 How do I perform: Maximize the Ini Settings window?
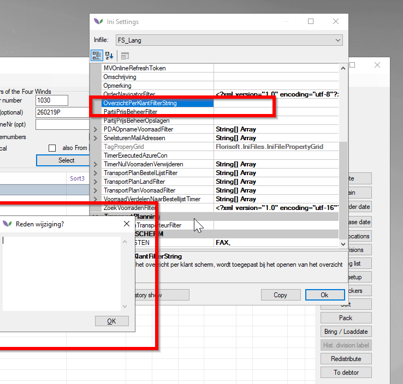click(311, 22)
